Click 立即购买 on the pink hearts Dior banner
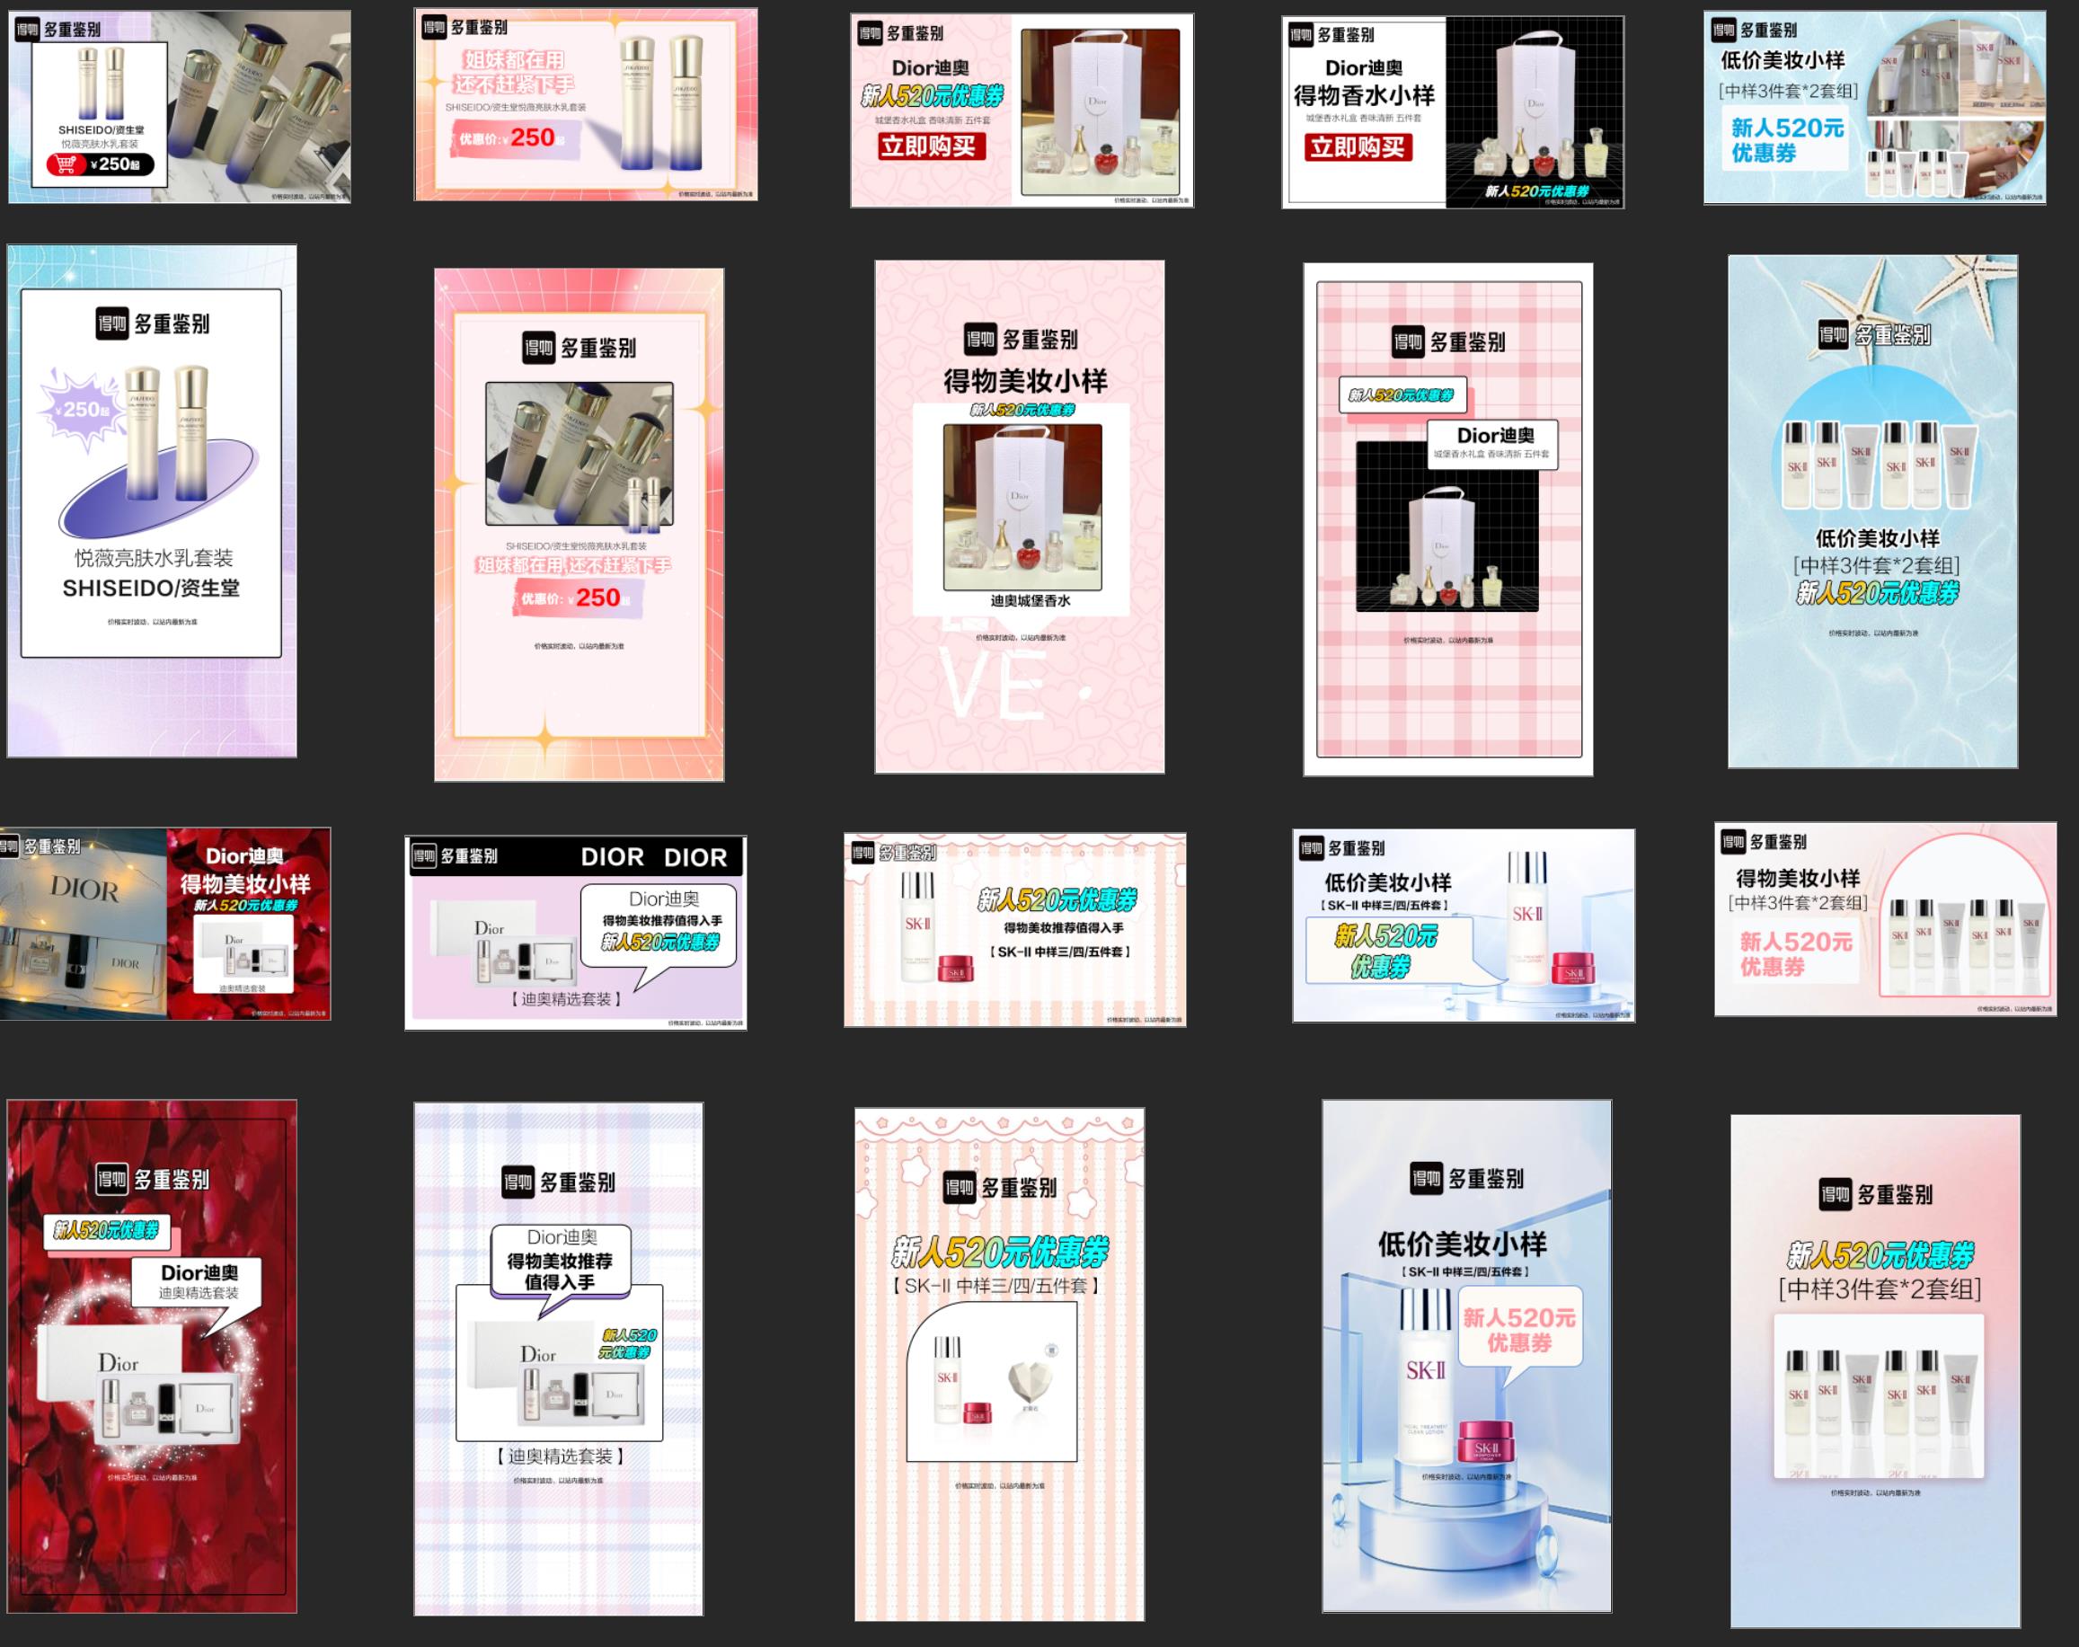The height and width of the screenshot is (1647, 2079). coord(931,146)
